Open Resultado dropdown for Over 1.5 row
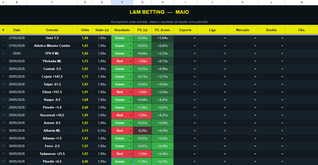Screen dimensions: 318x165 tap(130, 38)
